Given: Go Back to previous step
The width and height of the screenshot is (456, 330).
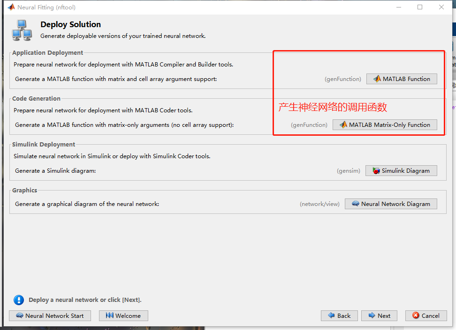Looking at the screenshot, I should click(339, 316).
